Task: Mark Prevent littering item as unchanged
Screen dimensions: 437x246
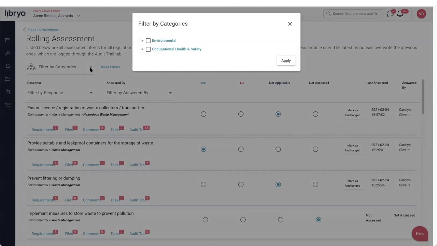Action: 353,183
